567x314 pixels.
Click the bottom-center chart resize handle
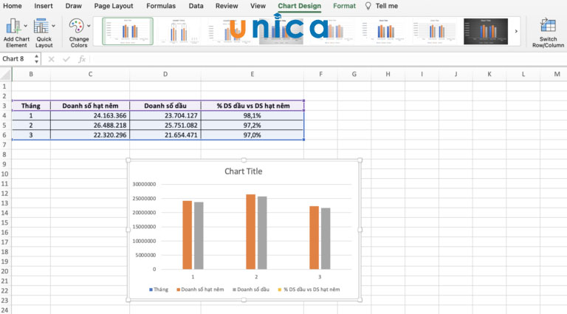(x=244, y=300)
